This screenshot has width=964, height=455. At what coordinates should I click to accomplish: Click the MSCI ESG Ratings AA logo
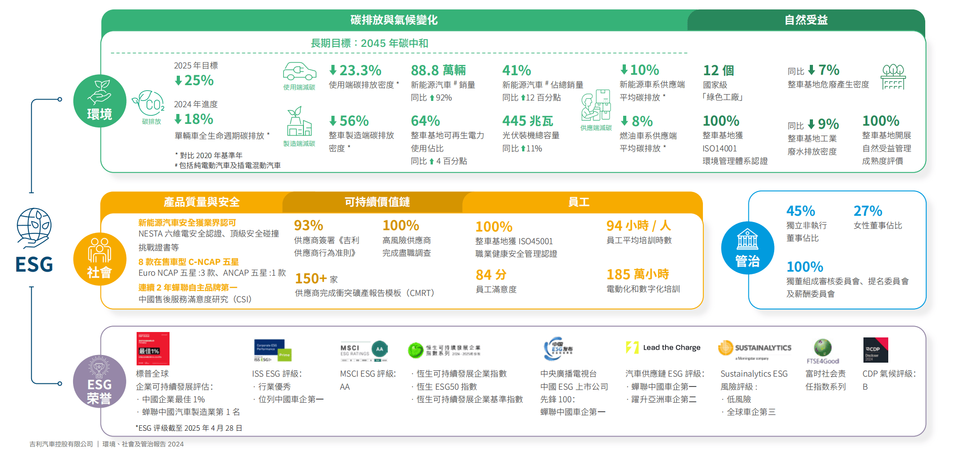(x=363, y=350)
